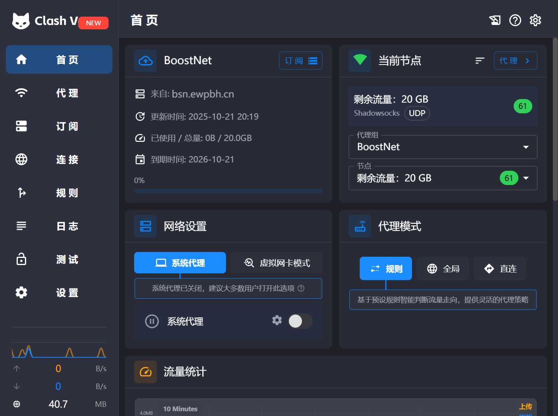
Task: Toggle the 系统代理 switch on
Action: click(300, 321)
